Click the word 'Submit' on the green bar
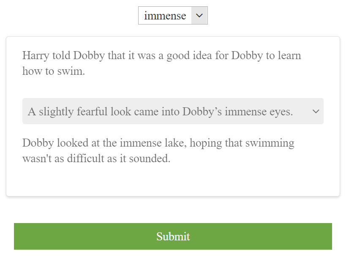This screenshot has height=256, width=346. coord(173,237)
